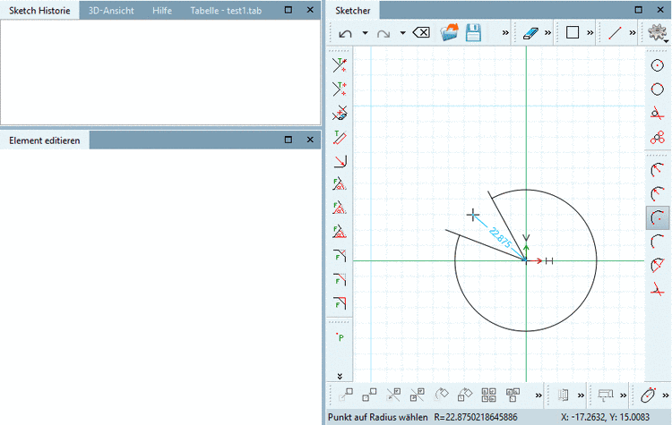672x425 pixels.
Task: Select the Rectangle drawing tool
Action: pyautogui.click(x=573, y=32)
